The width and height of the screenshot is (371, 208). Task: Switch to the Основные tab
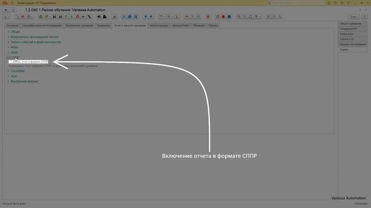12,25
